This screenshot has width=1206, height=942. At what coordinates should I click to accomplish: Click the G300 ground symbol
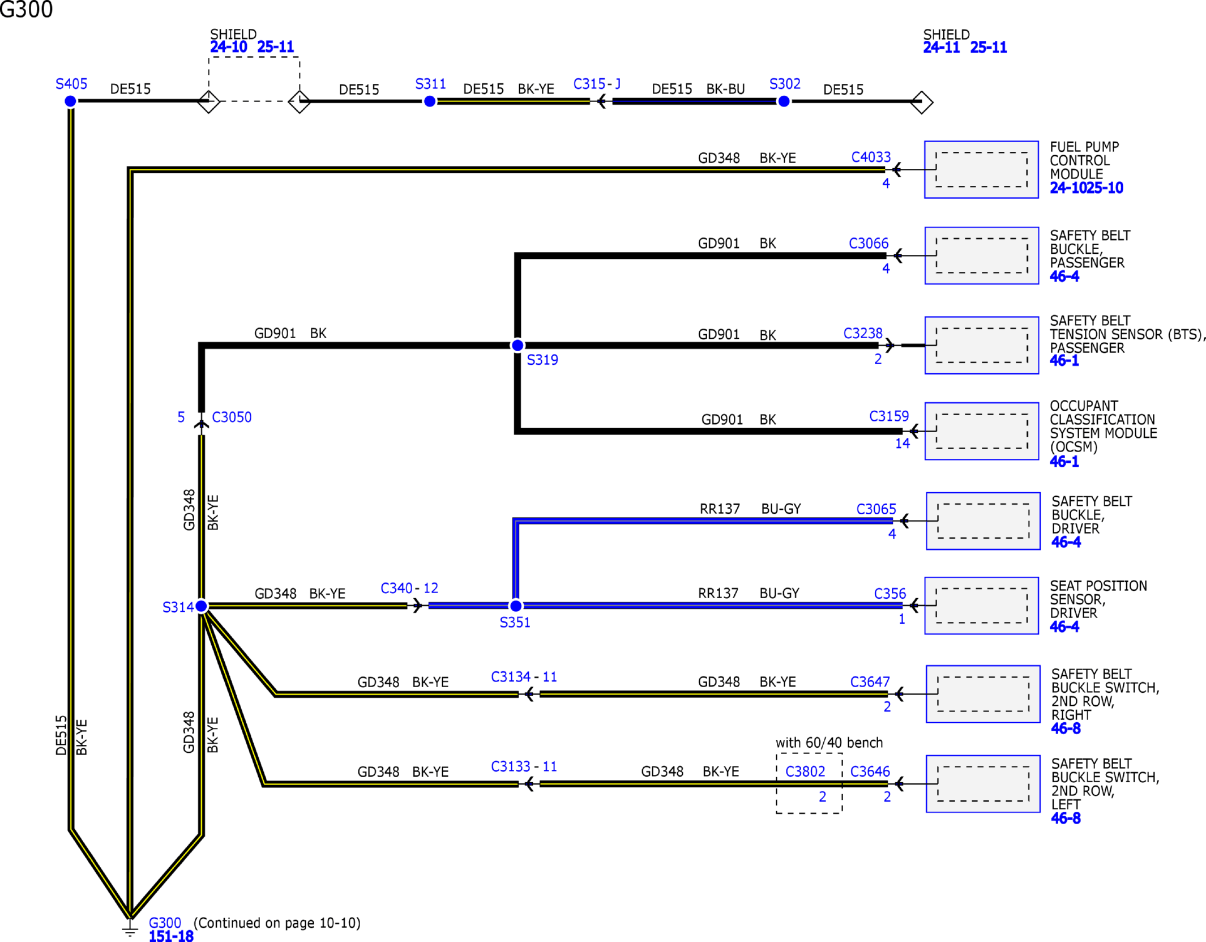tap(130, 929)
